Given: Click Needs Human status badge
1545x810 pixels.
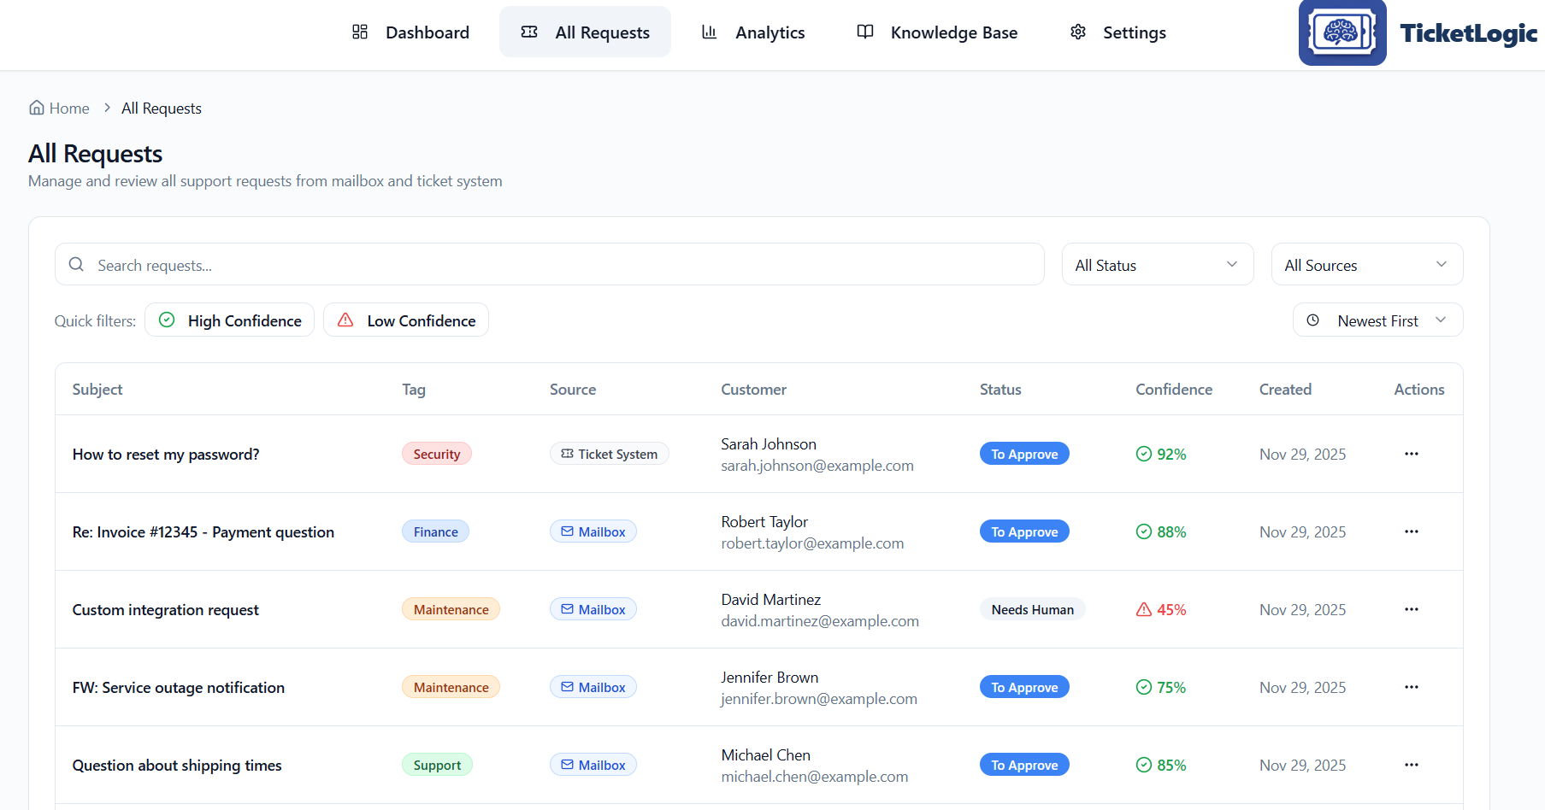Looking at the screenshot, I should [1032, 609].
